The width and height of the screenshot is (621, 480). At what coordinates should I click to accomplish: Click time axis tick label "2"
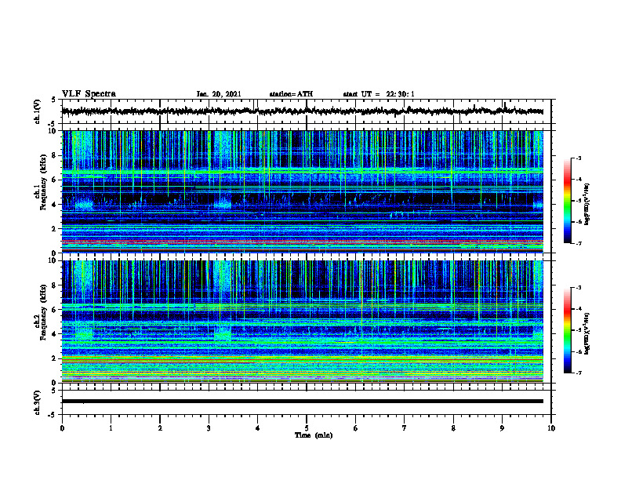[x=160, y=428]
